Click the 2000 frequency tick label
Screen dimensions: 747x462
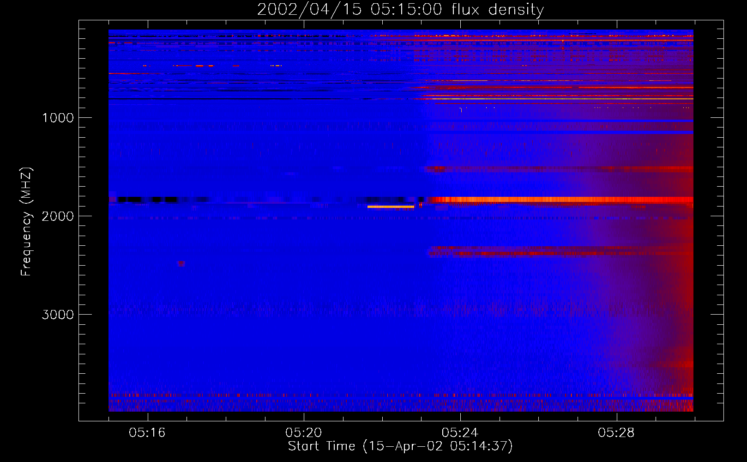pos(58,216)
